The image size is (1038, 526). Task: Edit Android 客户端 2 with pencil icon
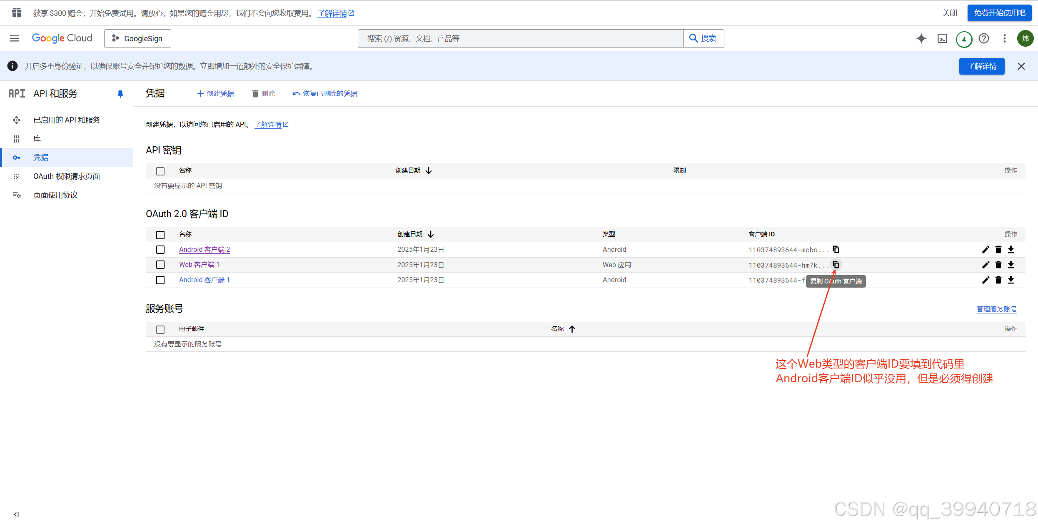point(986,250)
